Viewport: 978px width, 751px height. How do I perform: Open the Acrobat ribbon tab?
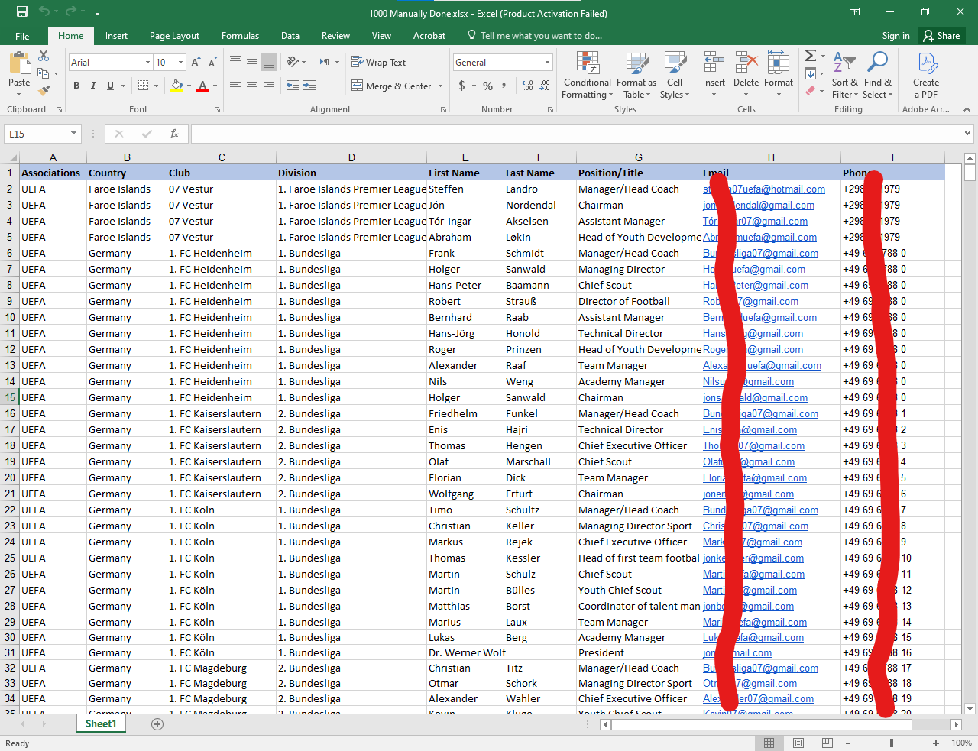[429, 35]
